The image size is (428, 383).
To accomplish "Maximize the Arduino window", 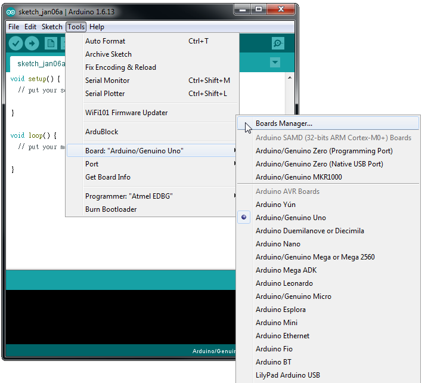I will tap(259, 10).
